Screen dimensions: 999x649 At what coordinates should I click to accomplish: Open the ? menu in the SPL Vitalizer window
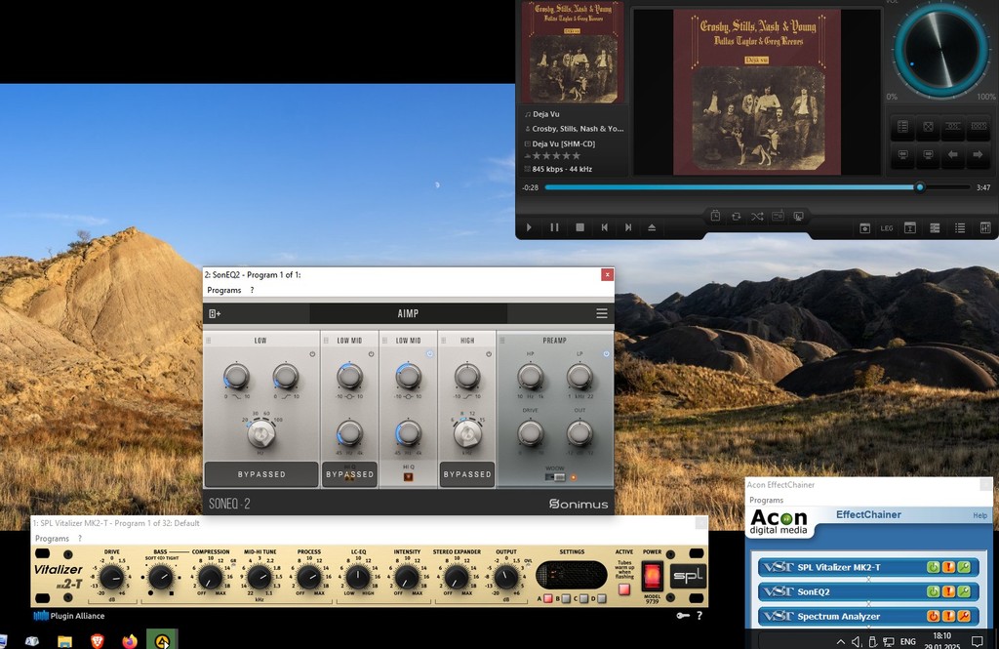pyautogui.click(x=80, y=539)
